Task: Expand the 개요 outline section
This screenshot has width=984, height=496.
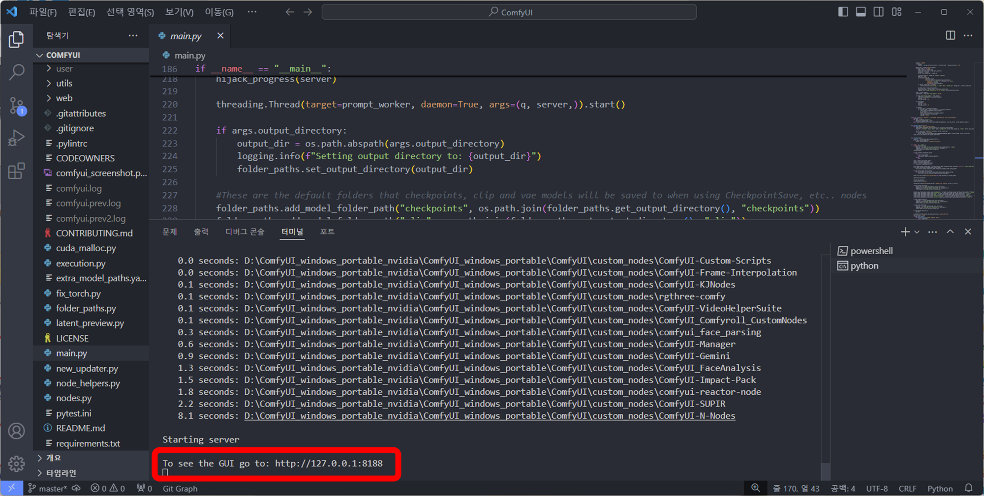Action: coord(91,458)
